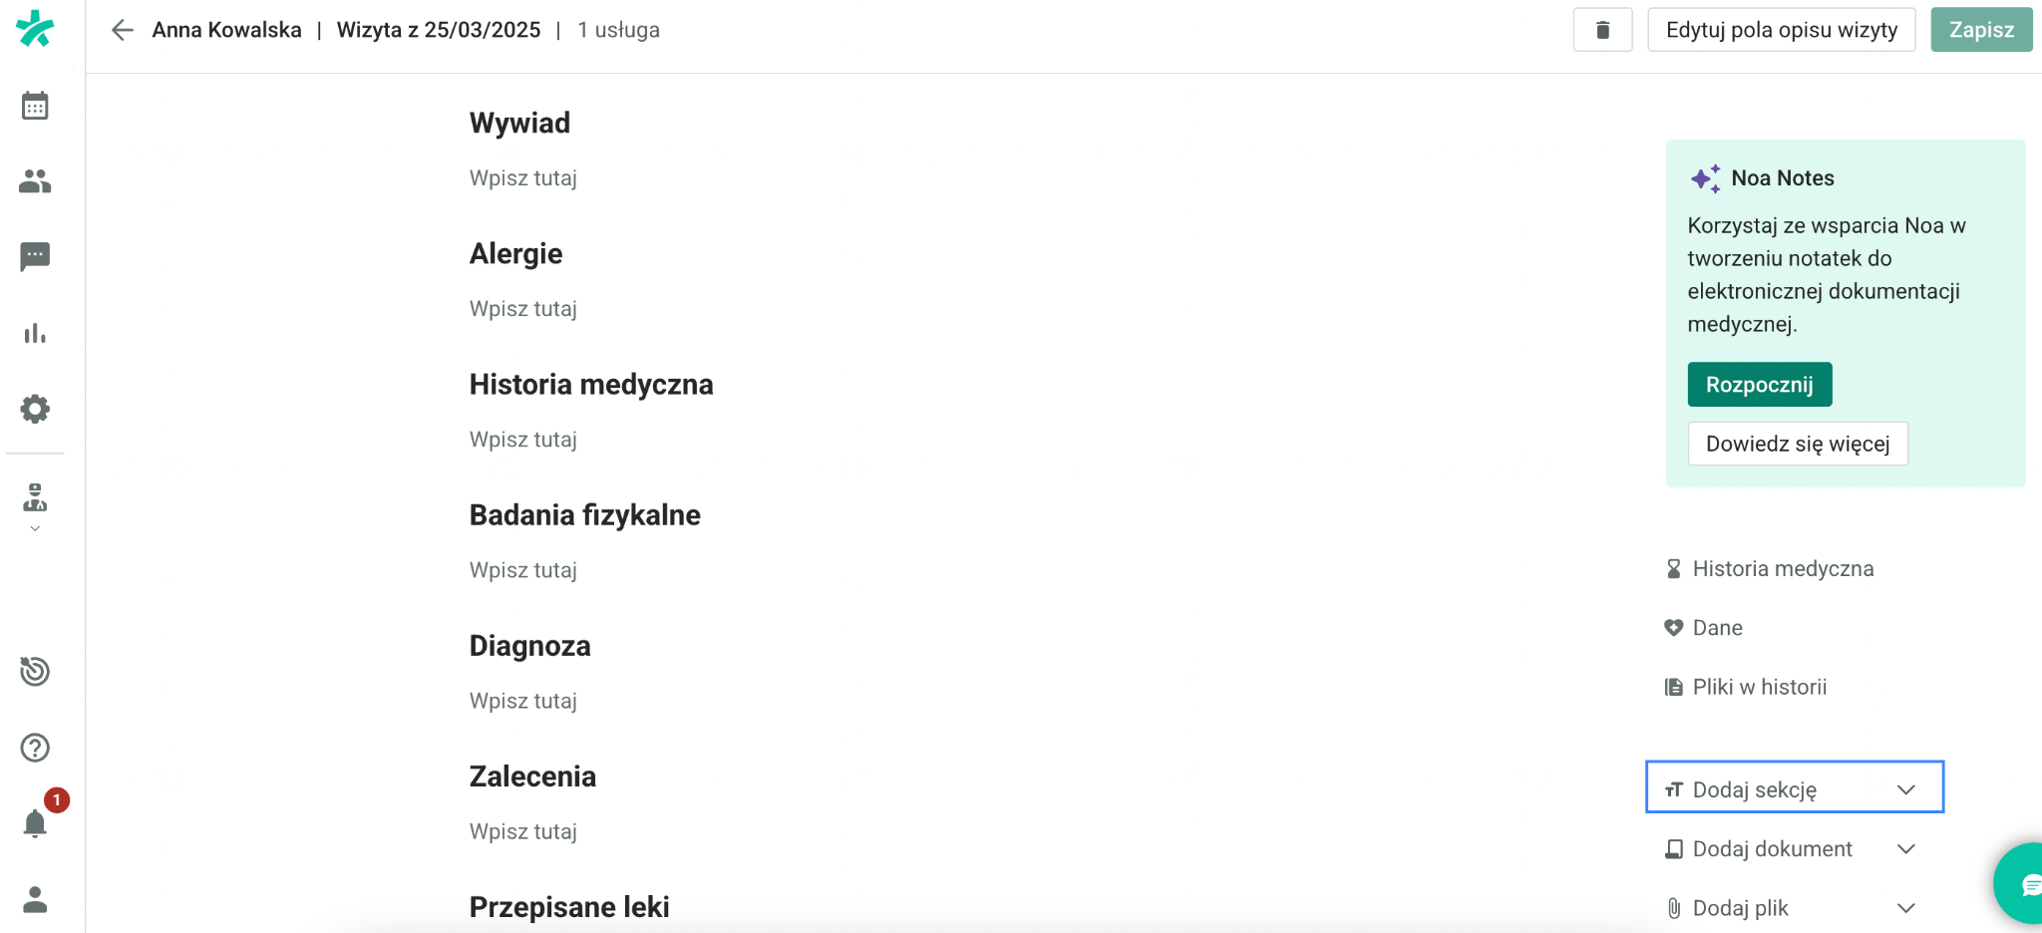This screenshot has width=2042, height=933.
Task: Check notifications via the bell icon
Action: (x=35, y=823)
